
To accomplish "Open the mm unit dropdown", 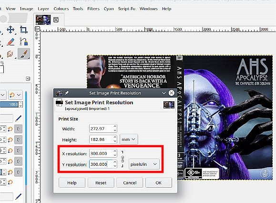I will [x=129, y=139].
